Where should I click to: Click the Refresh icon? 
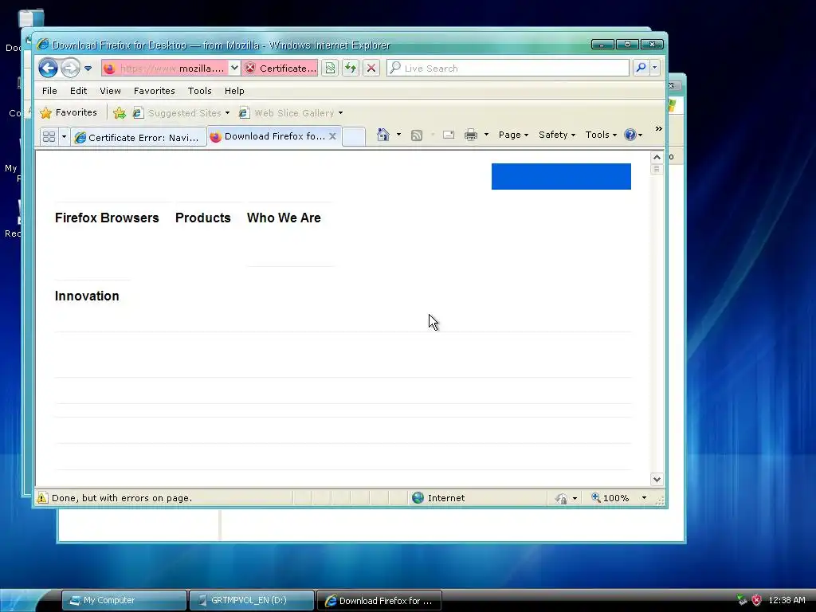pyautogui.click(x=351, y=69)
